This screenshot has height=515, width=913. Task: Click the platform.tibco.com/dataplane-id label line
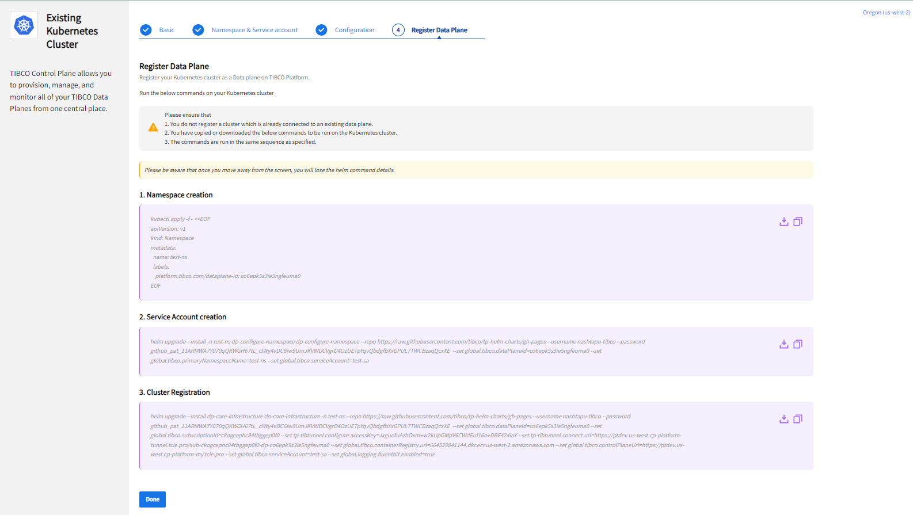tap(228, 276)
